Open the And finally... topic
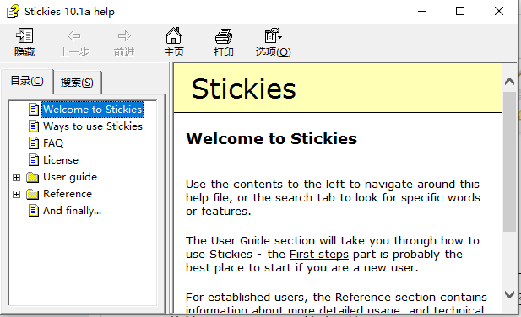The width and height of the screenshot is (521, 317). (x=72, y=211)
